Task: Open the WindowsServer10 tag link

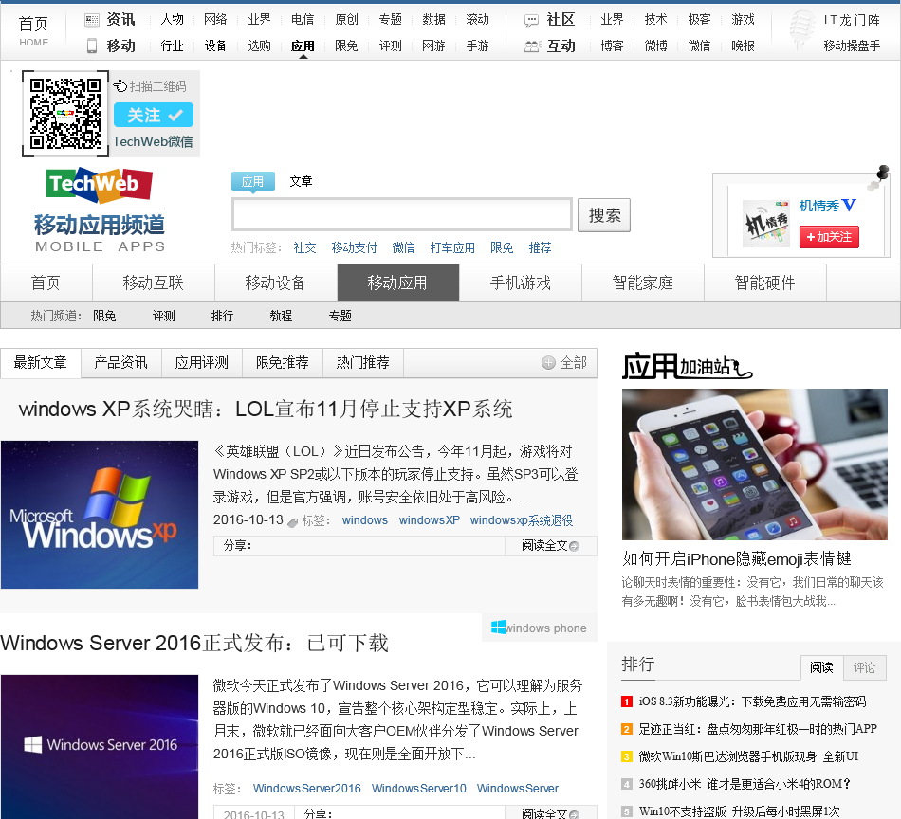Action: coord(419,789)
